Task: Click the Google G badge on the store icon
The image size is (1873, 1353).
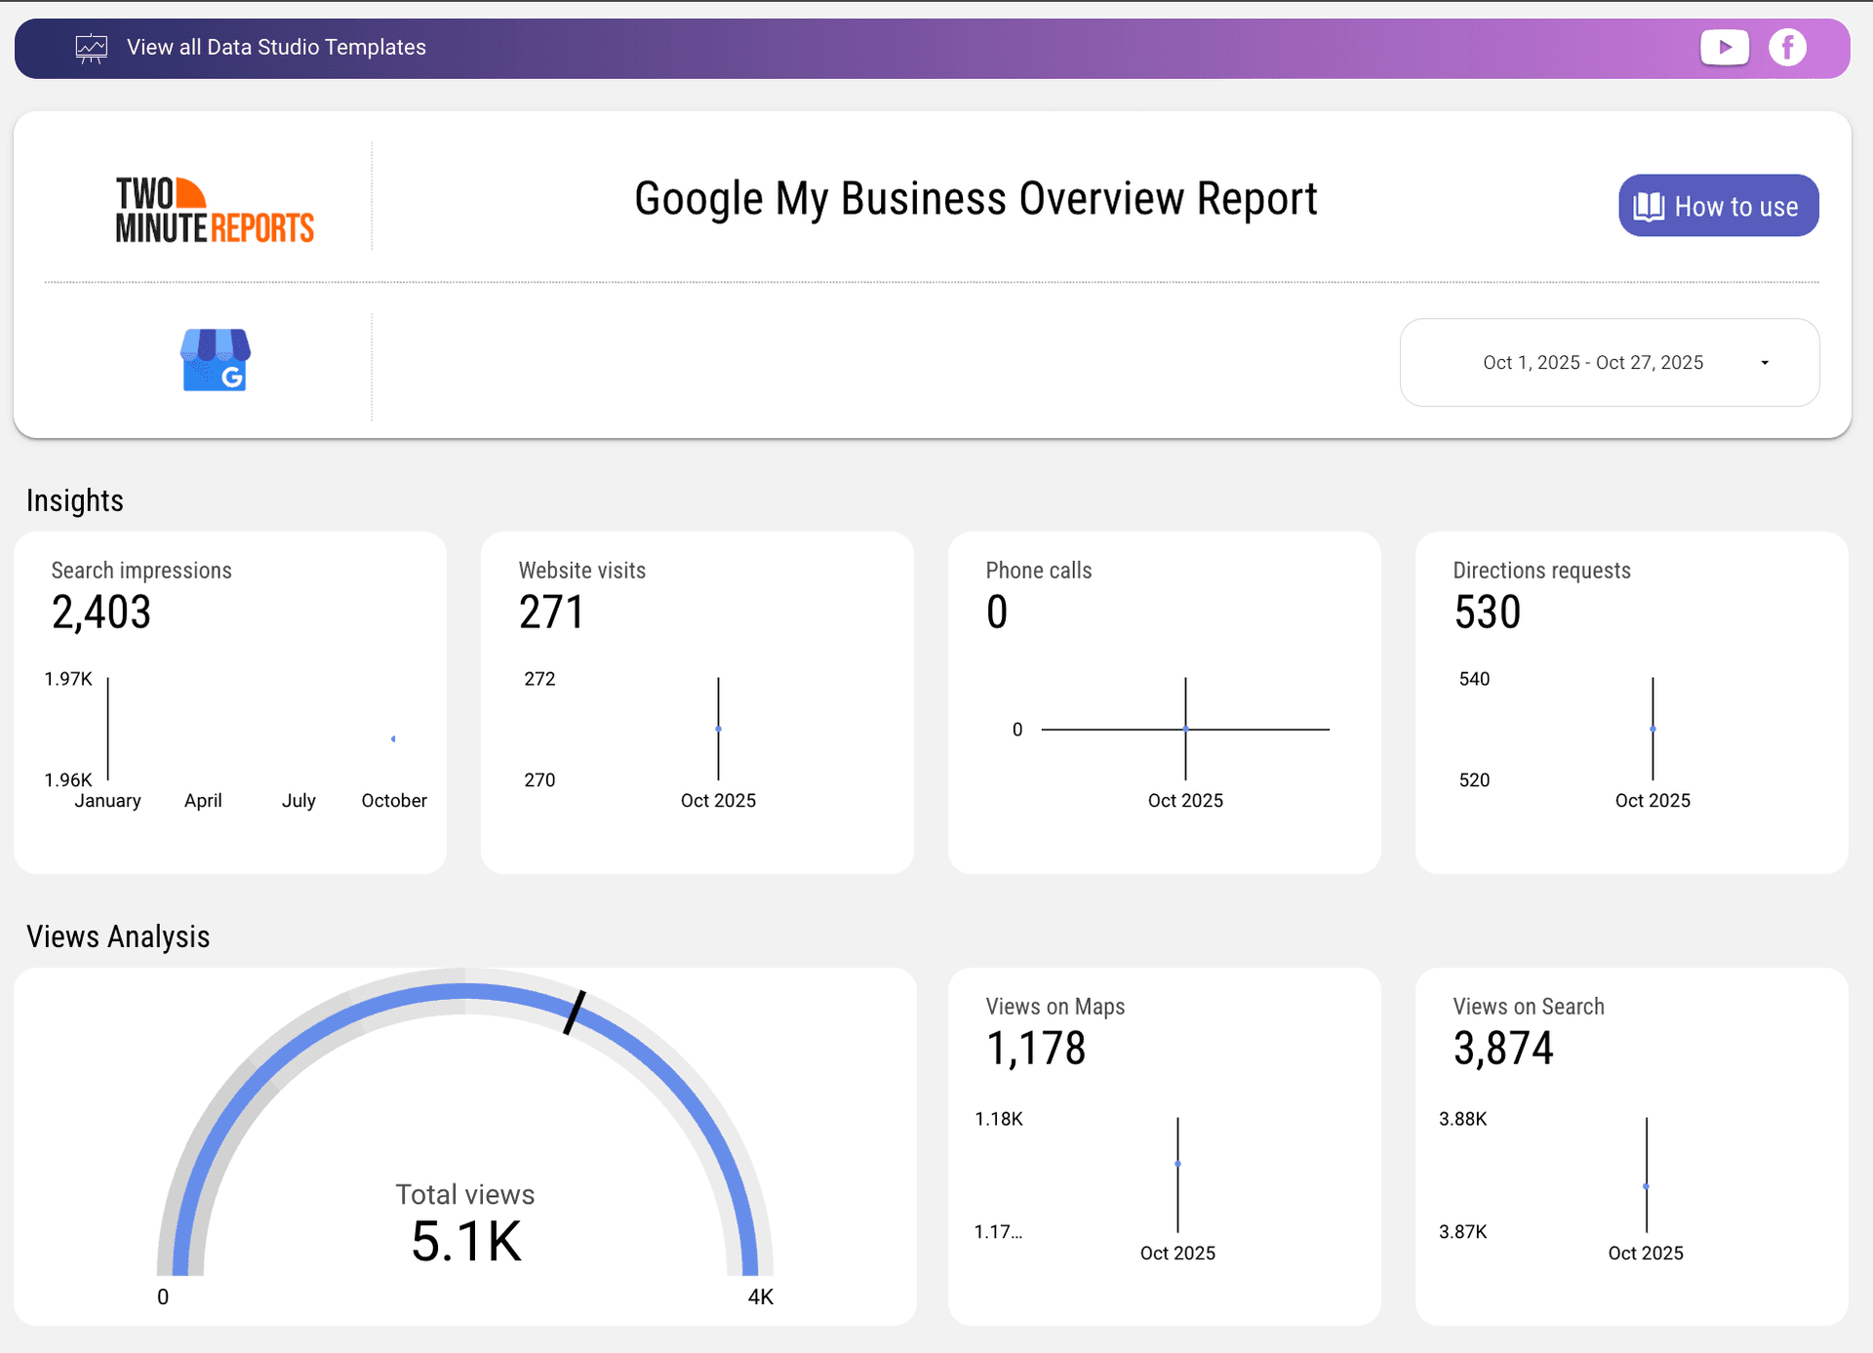Action: [x=232, y=378]
